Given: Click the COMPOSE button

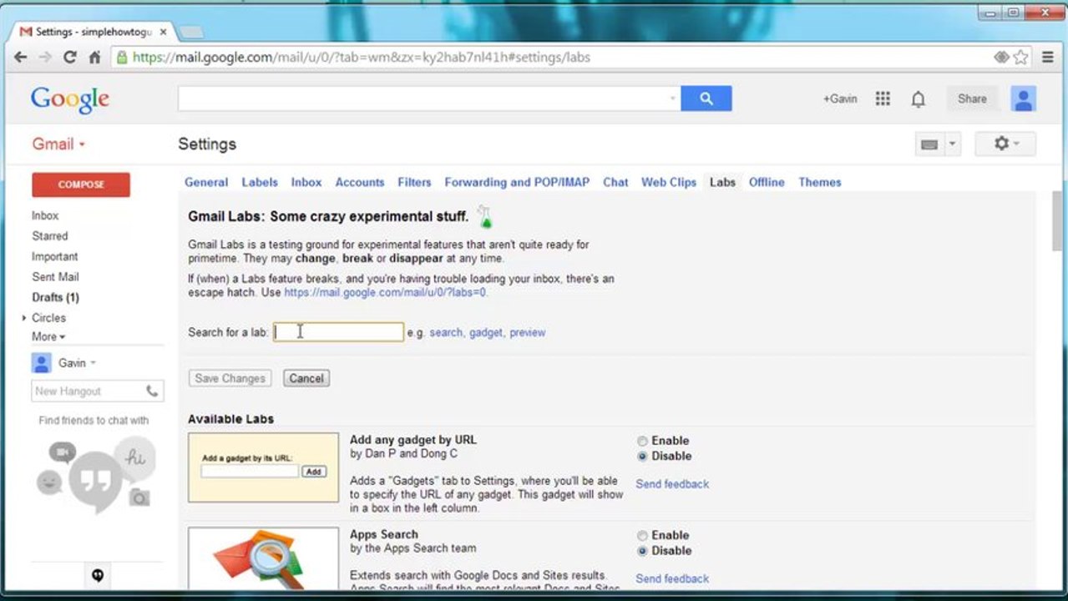Looking at the screenshot, I should (x=81, y=184).
